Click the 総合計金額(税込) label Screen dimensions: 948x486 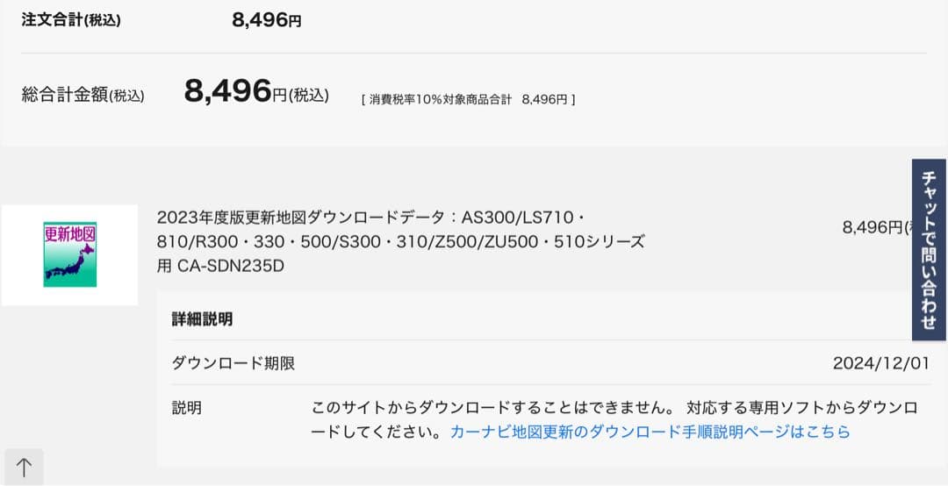(x=83, y=96)
